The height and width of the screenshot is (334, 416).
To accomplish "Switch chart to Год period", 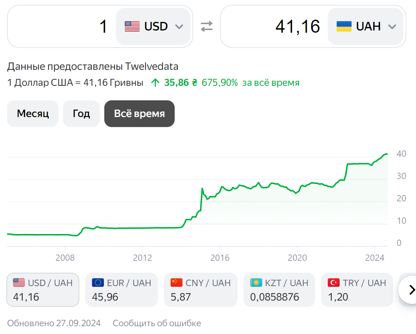I will (81, 114).
